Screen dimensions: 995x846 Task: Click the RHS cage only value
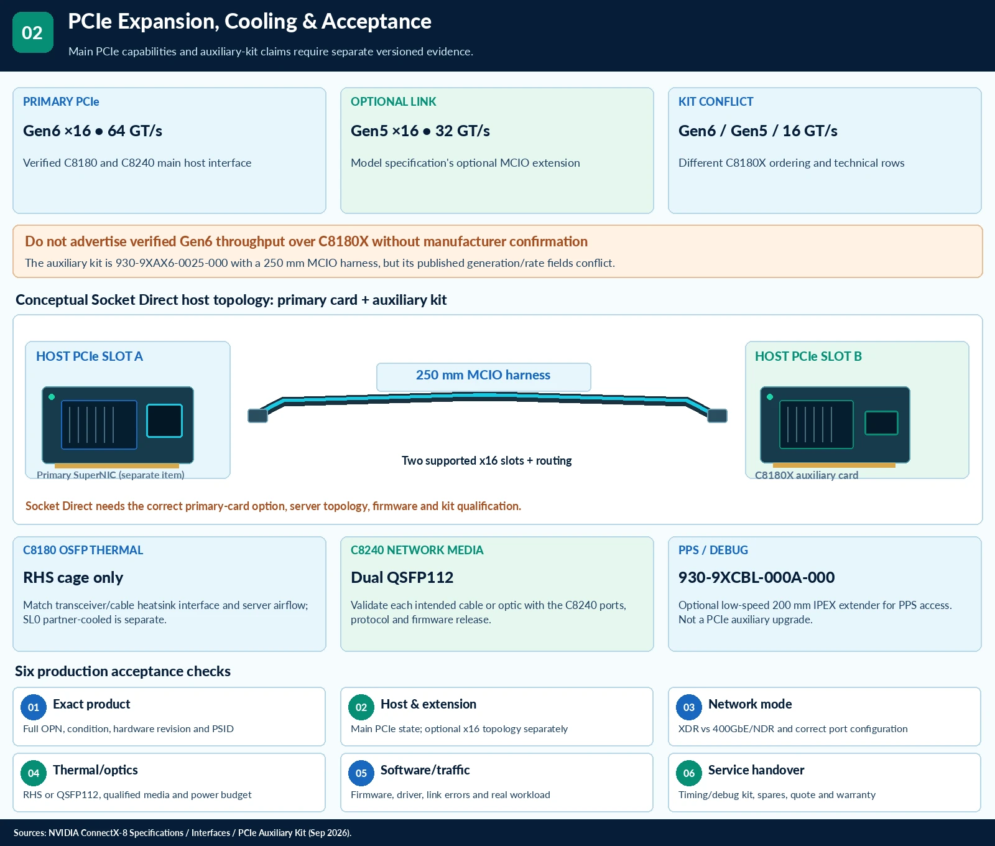pos(73,577)
